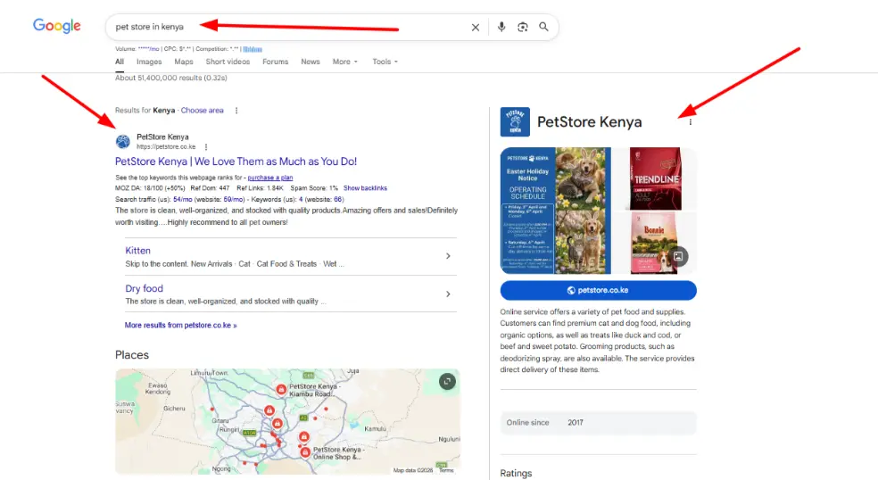The height and width of the screenshot is (480, 878).
Task: Click the Google logo
Action: pos(56,26)
